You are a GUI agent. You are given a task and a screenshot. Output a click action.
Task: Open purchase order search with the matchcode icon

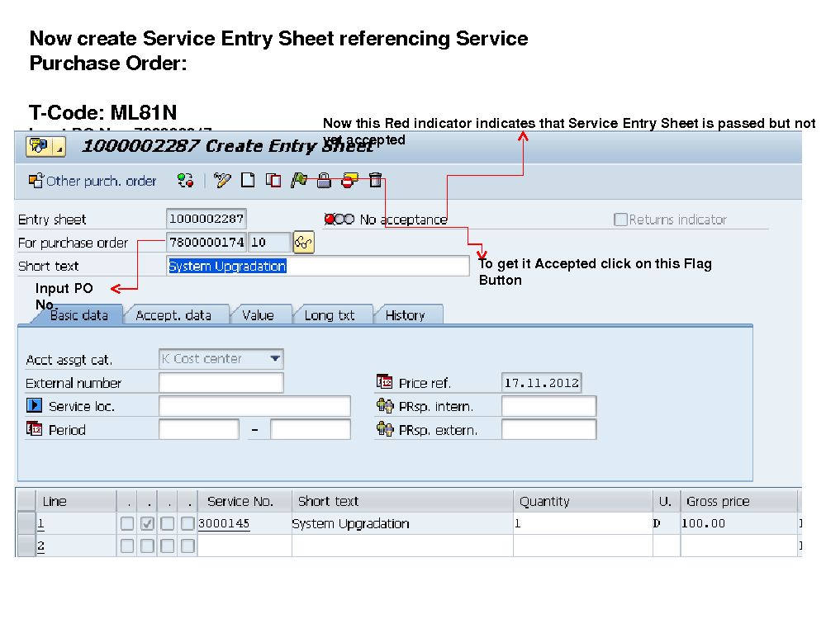303,242
